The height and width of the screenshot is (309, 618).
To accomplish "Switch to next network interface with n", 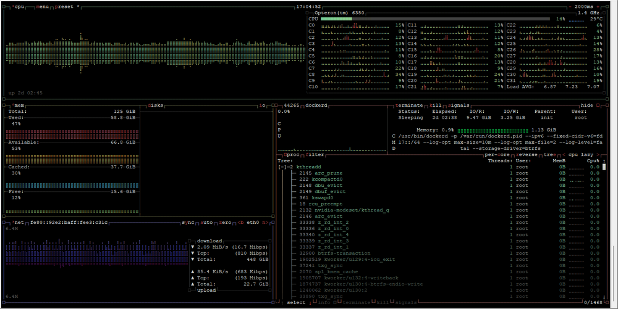I will [x=265, y=223].
